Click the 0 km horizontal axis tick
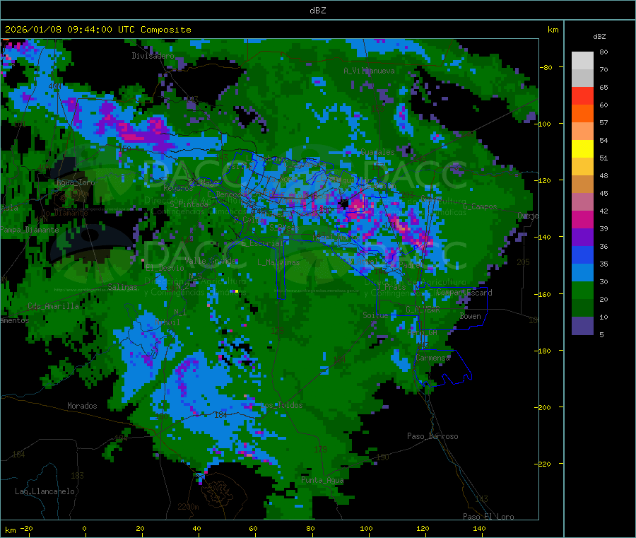Image resolution: width=636 pixels, height=538 pixels. tap(84, 528)
